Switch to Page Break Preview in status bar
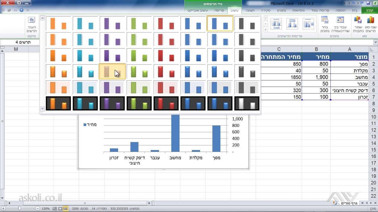 55,208
